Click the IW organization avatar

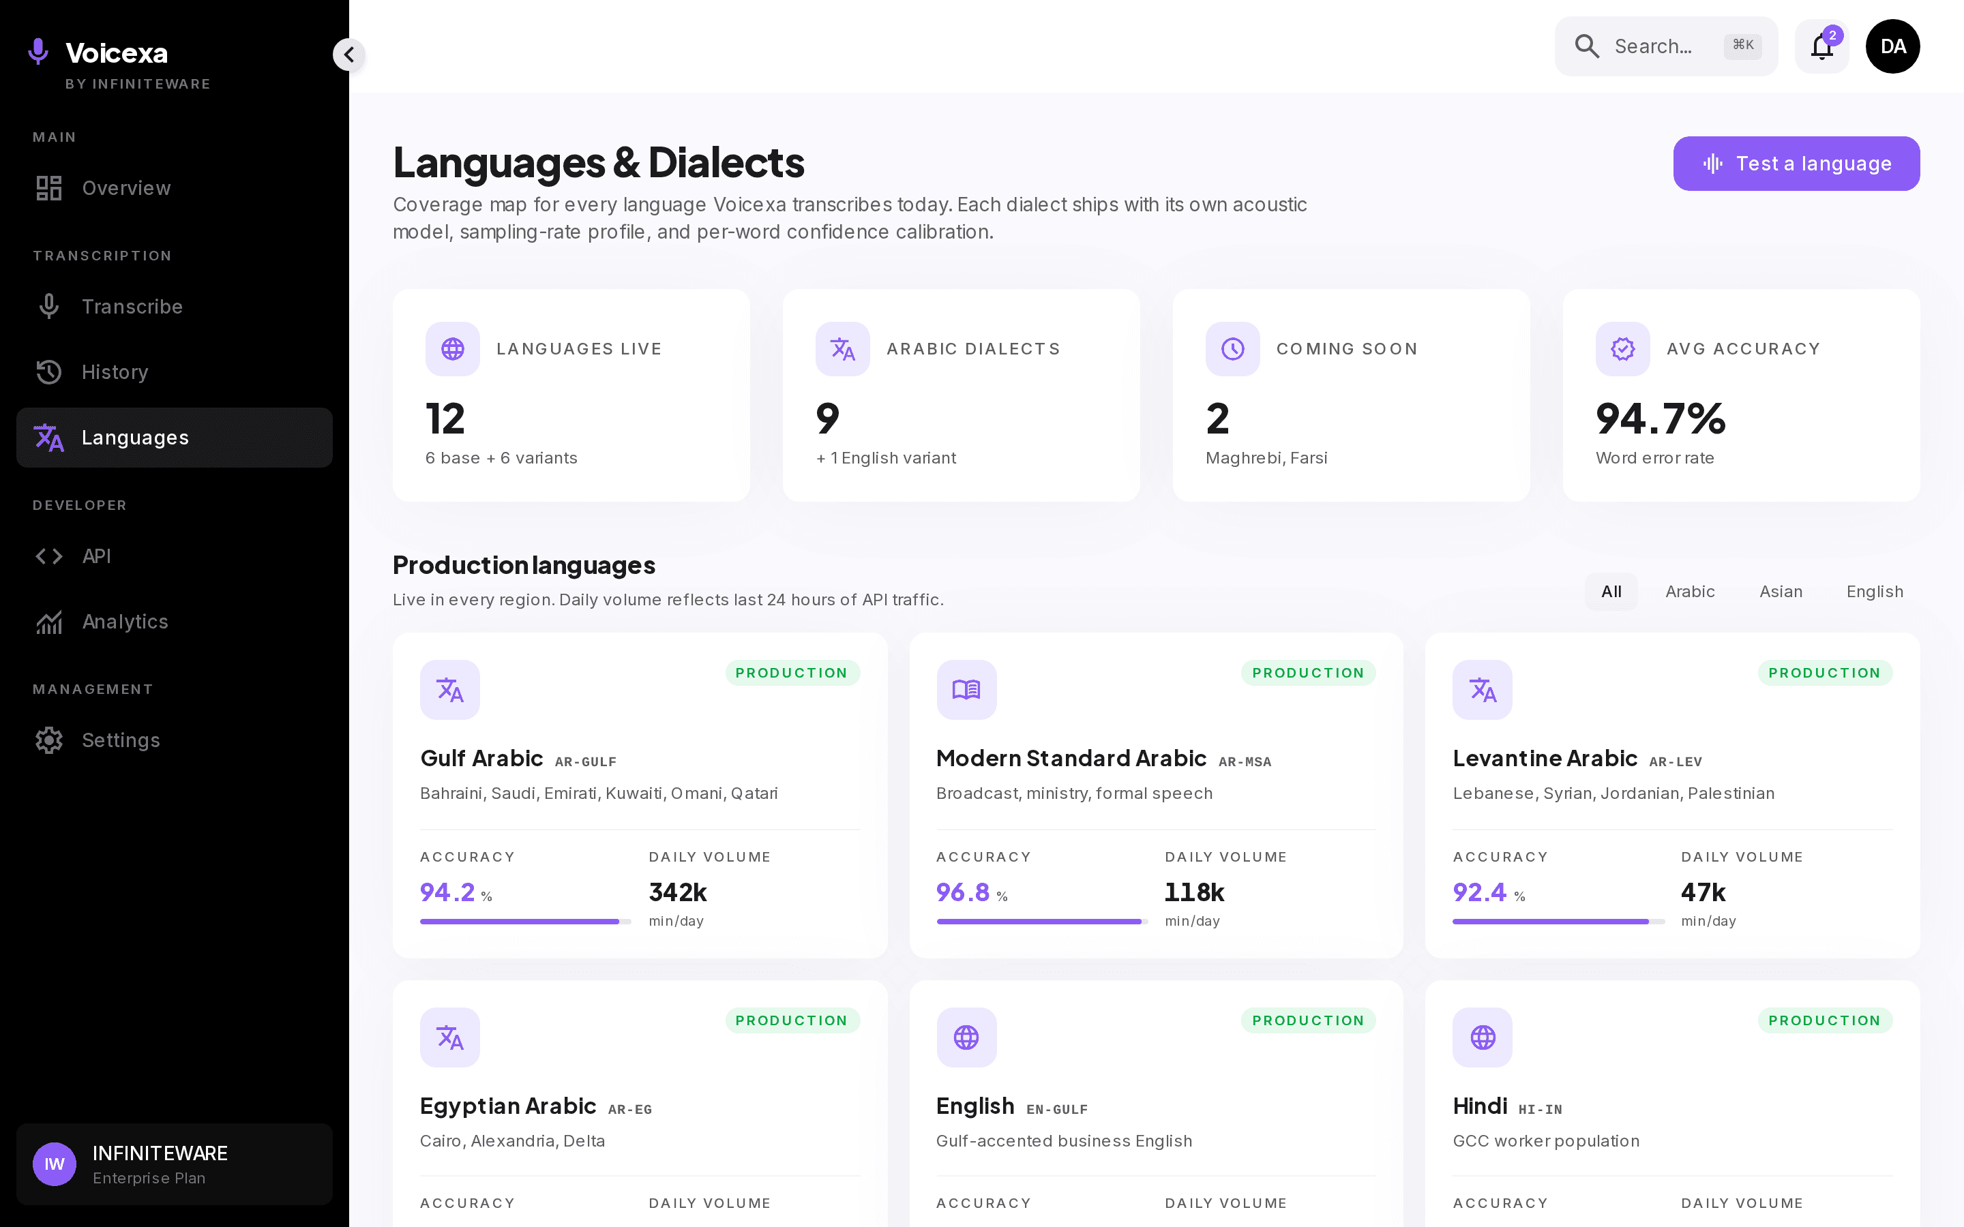55,1164
